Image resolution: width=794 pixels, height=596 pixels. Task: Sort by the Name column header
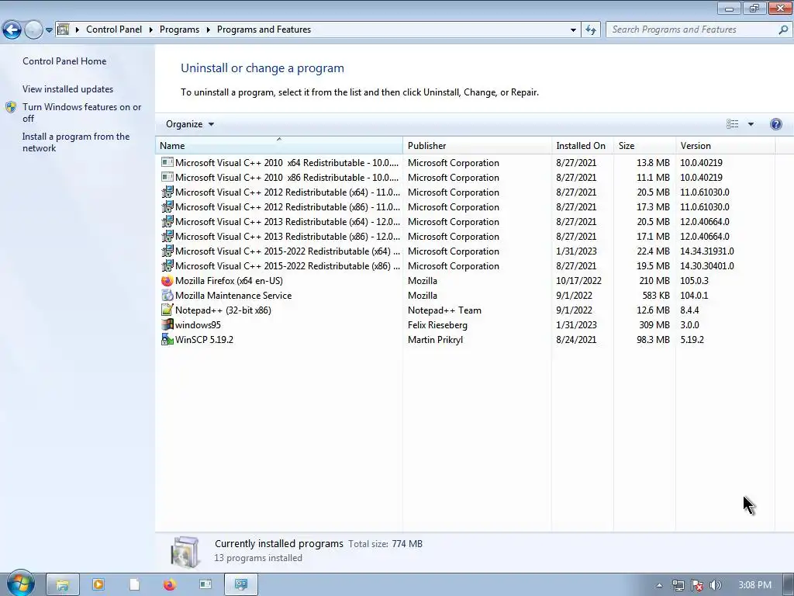coord(279,145)
